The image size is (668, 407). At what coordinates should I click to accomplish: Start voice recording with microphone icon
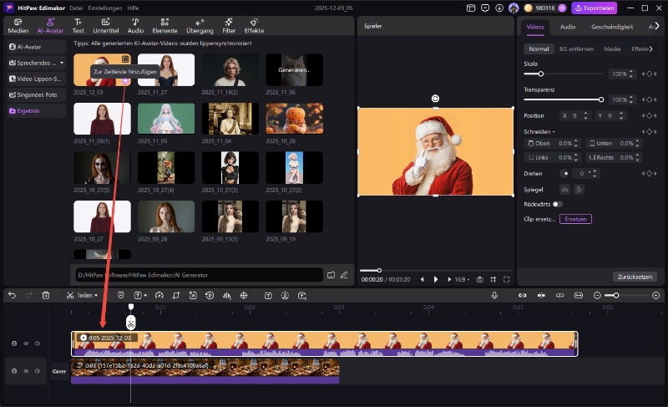494,295
